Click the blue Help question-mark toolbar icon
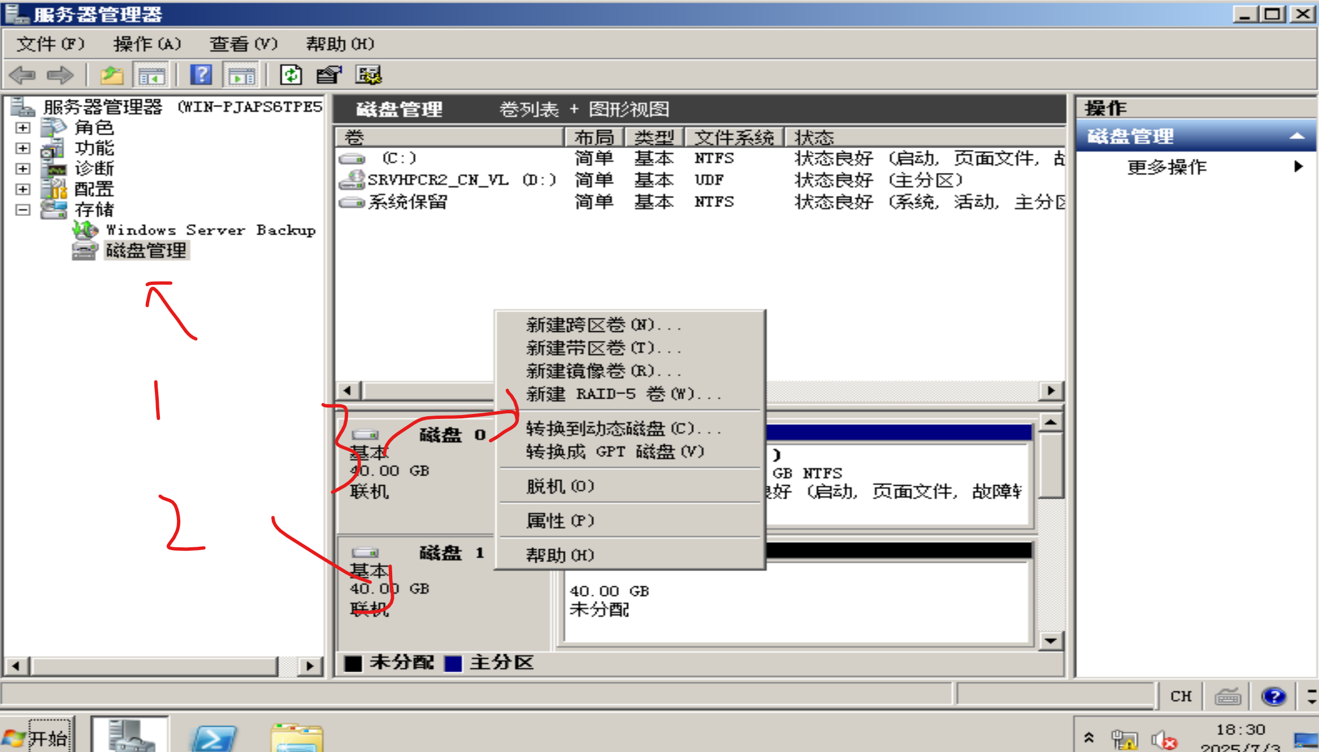The height and width of the screenshot is (752, 1319). (x=201, y=75)
